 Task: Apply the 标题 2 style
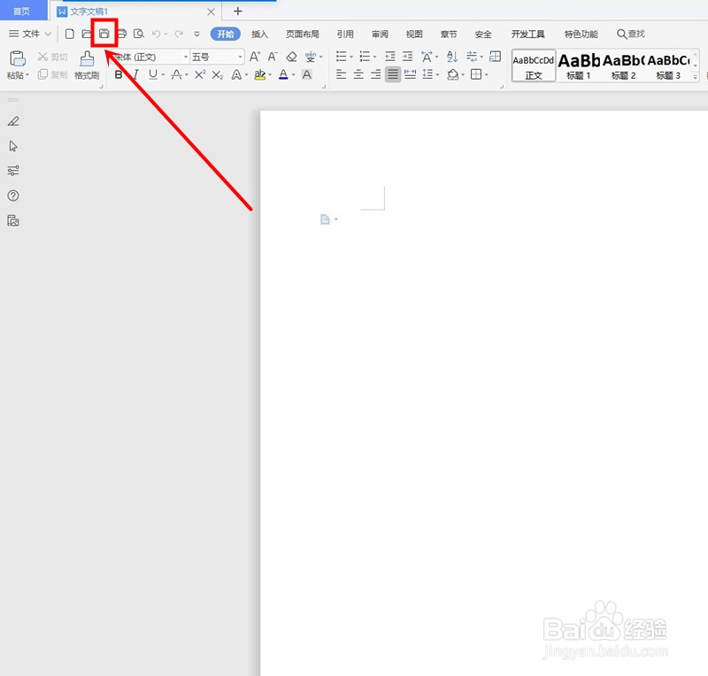coord(624,66)
